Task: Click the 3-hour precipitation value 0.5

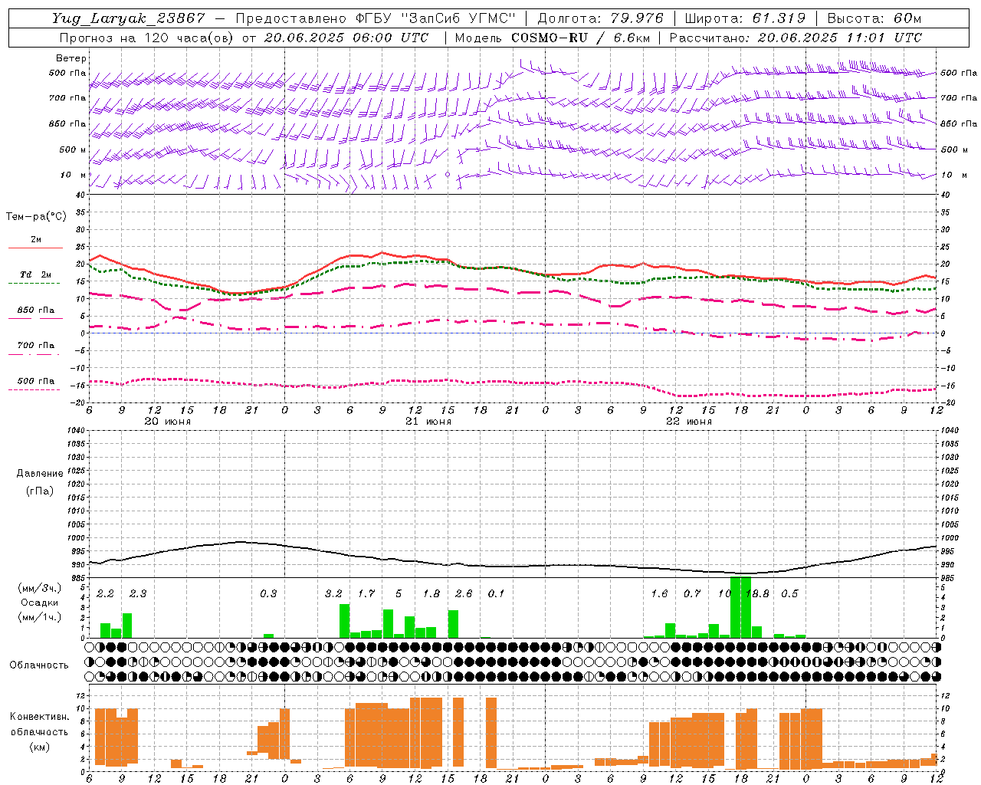Action: tap(789, 593)
